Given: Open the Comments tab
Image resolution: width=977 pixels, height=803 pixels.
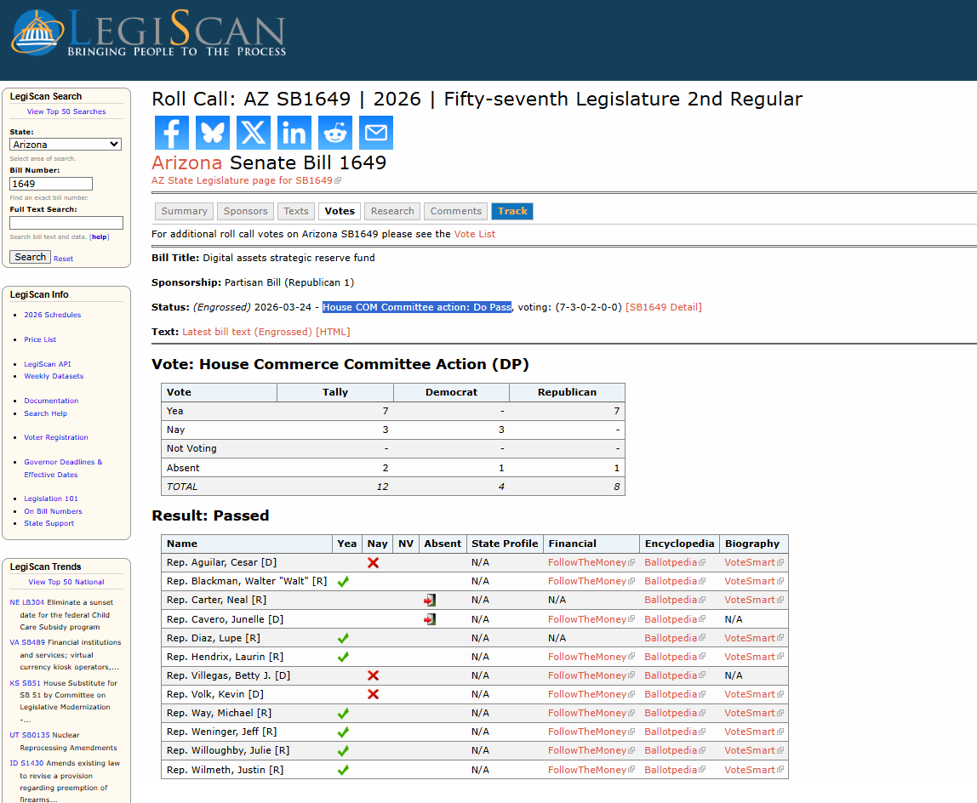Looking at the screenshot, I should coord(456,211).
